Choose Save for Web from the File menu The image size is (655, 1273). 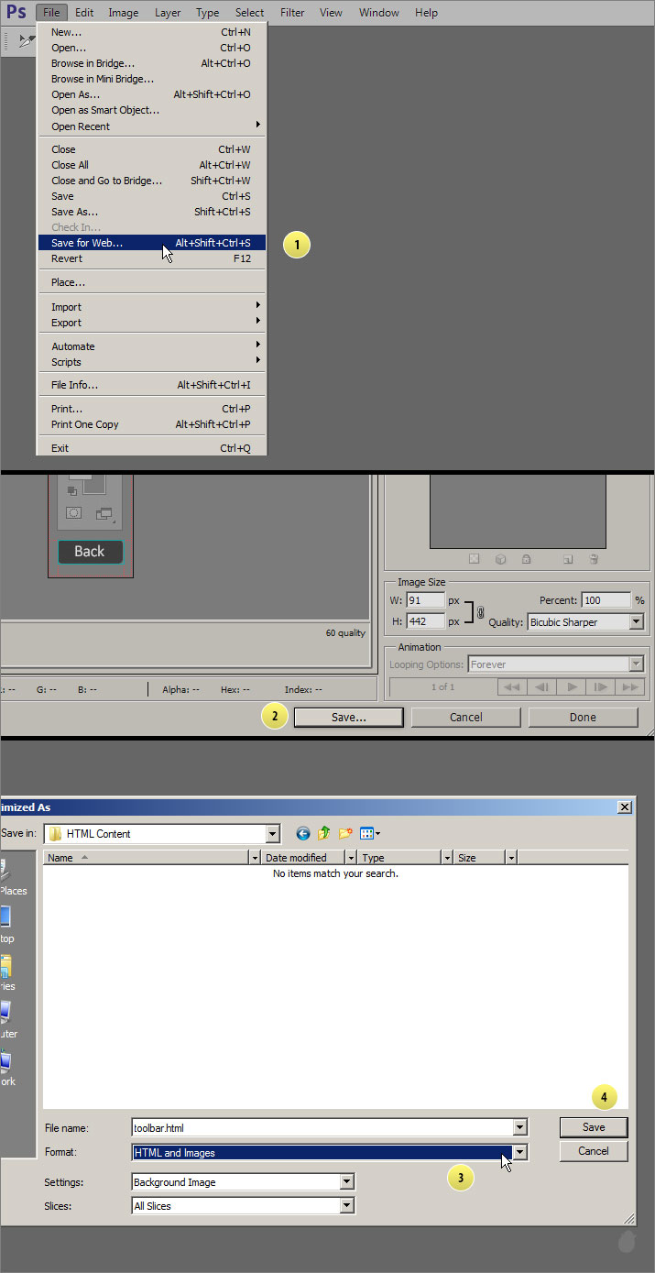click(x=87, y=243)
